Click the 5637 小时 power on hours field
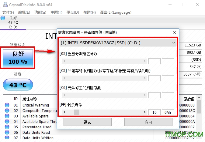 [190, 74]
